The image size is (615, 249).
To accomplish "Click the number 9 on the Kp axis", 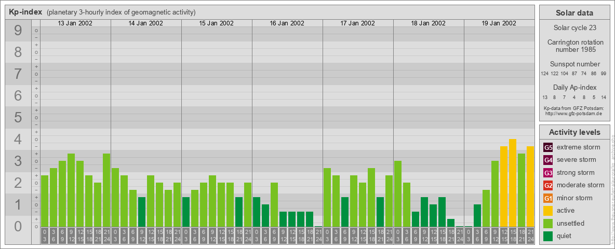I will (x=18, y=32).
